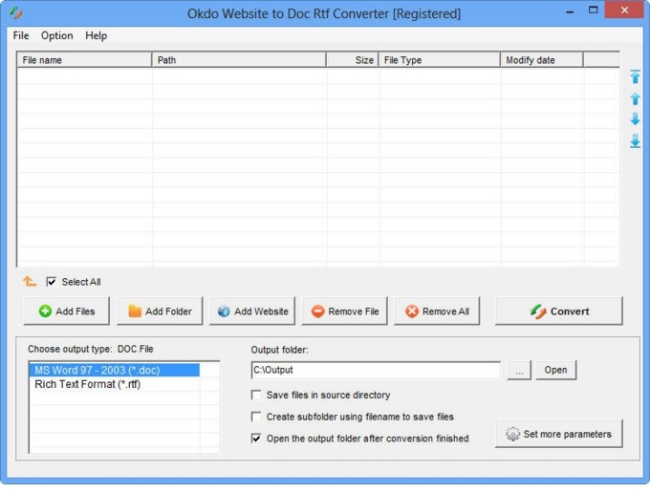Sort by the Modify date column header
The height and width of the screenshot is (493, 650).
[542, 60]
